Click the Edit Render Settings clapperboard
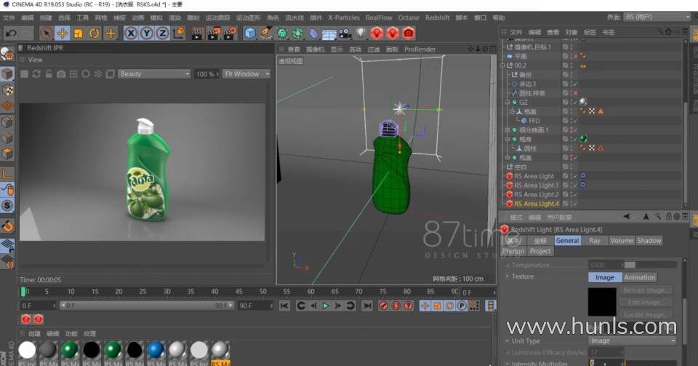 [x=230, y=33]
